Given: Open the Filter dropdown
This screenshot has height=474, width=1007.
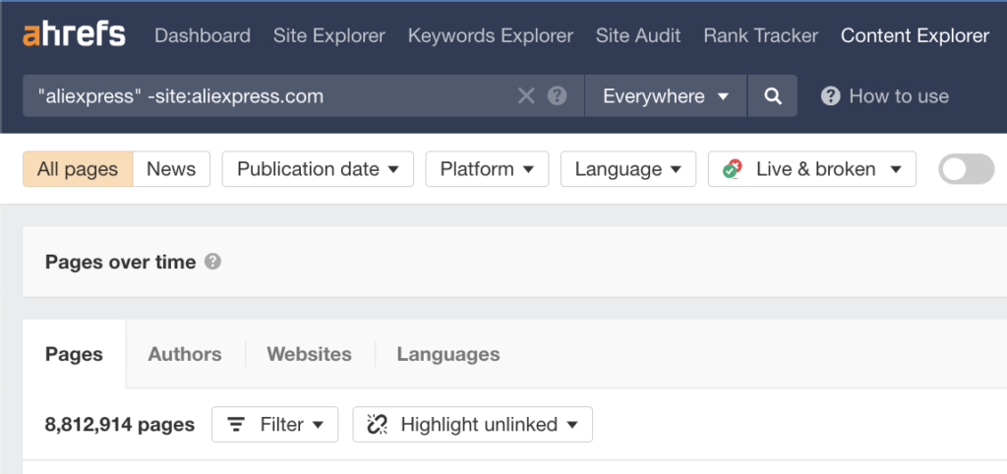Looking at the screenshot, I should click(275, 425).
